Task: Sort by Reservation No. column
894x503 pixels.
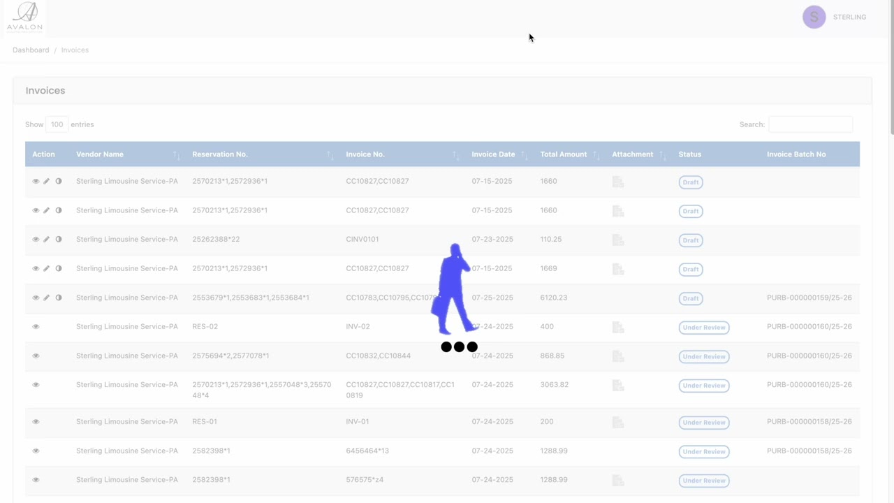Action: [262, 154]
